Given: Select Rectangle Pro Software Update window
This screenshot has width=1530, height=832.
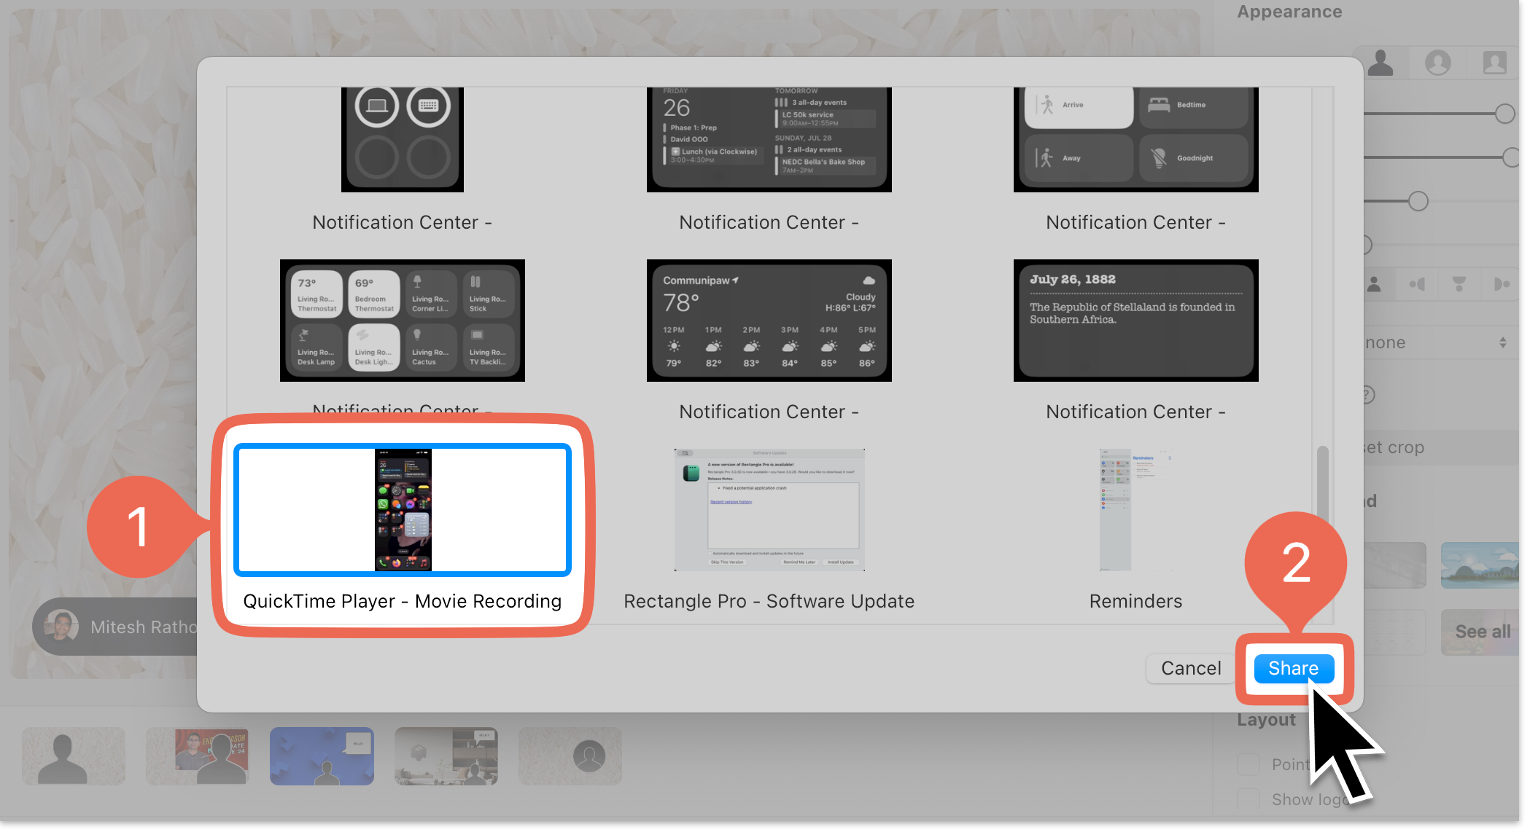Looking at the screenshot, I should [x=769, y=511].
